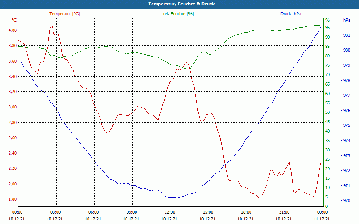Click the red 'Temperatur [°C]' legend label
Screen dimensions: 359x224
pyautogui.click(x=65, y=14)
